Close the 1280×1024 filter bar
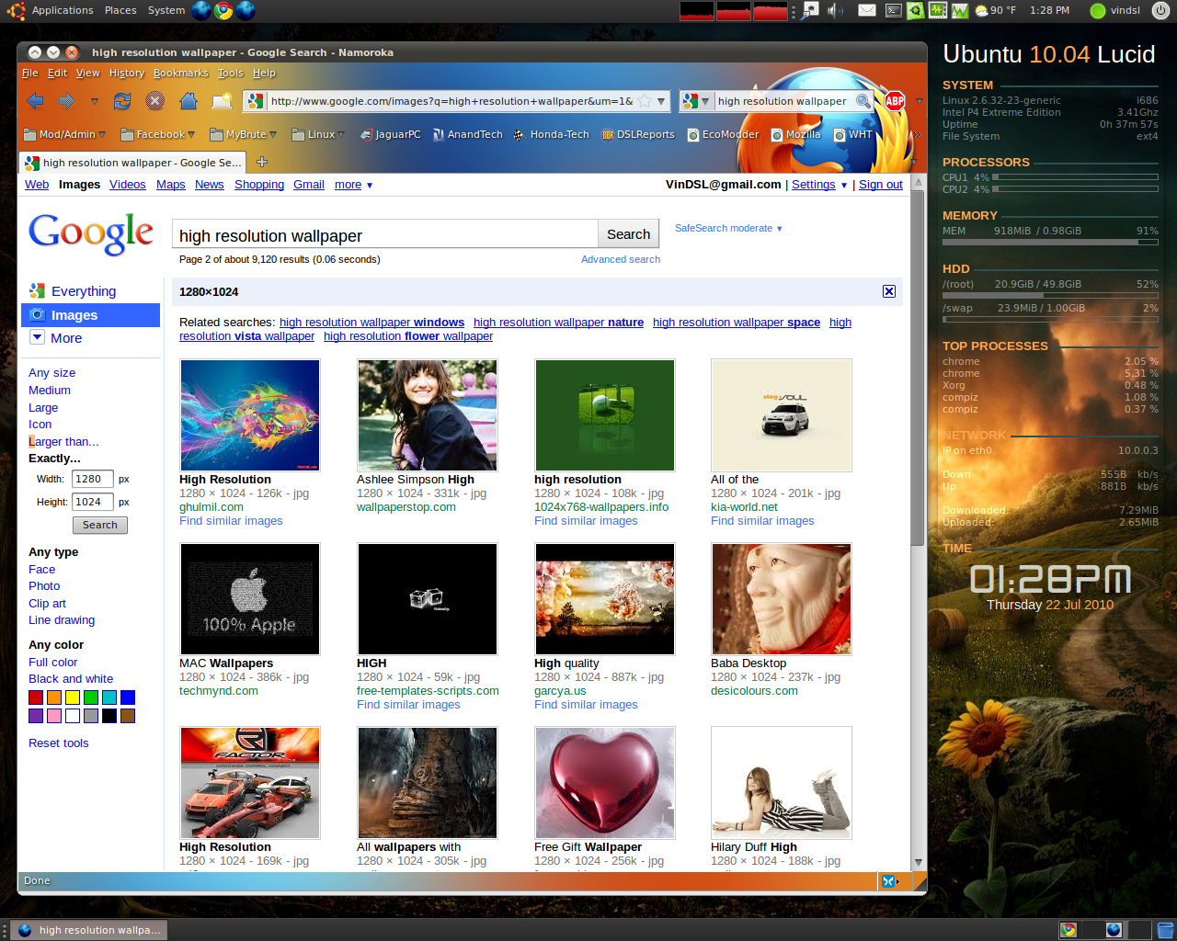 (889, 291)
